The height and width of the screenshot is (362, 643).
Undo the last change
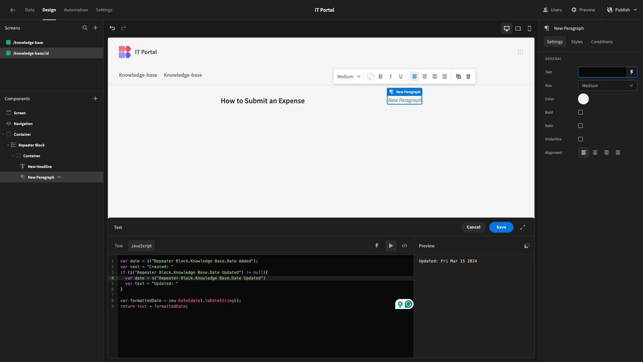[x=112, y=28]
